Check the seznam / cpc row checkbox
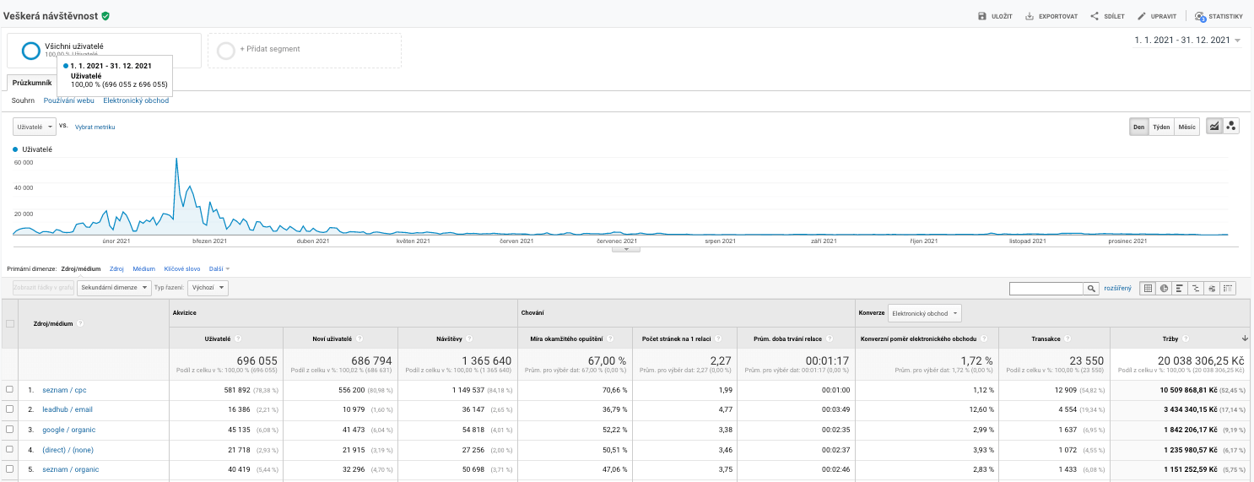 click(10, 389)
